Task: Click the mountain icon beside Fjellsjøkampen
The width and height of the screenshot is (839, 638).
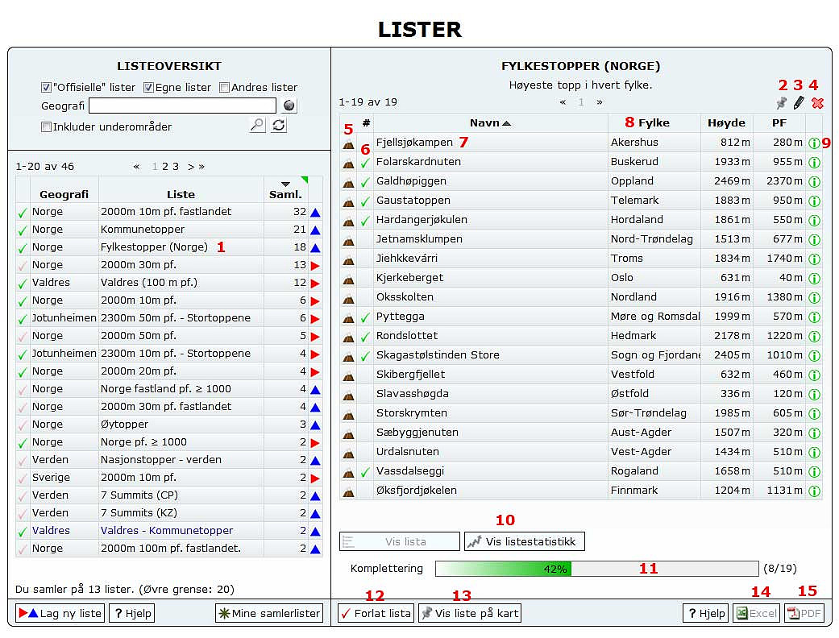Action: [348, 144]
